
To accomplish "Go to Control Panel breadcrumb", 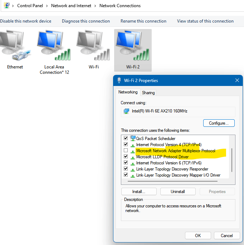I will click(30, 6).
